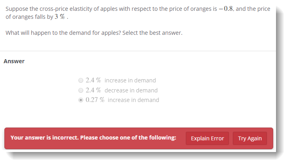Image resolution: width=290 pixels, height=166 pixels.
Task: Click the "2.4 %" number in second option
Action: 93,90
